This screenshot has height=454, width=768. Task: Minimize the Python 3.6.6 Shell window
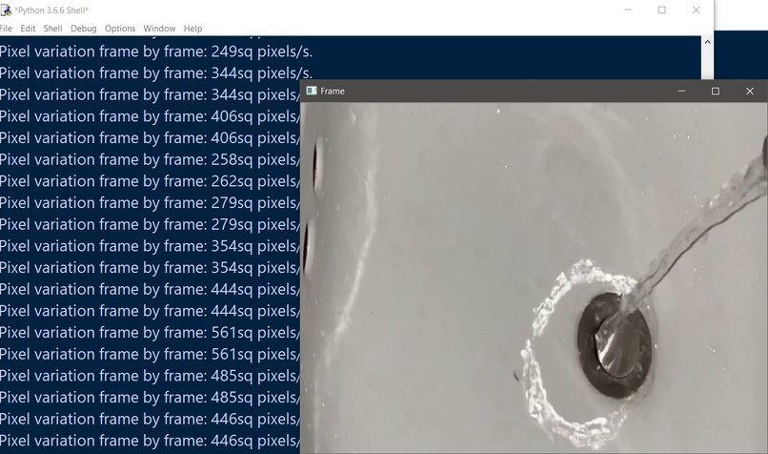[629, 10]
